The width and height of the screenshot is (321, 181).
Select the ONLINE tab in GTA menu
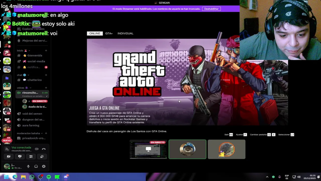pos(95,33)
